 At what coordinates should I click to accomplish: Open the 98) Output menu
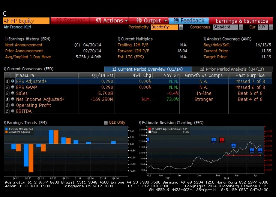pos(149,21)
